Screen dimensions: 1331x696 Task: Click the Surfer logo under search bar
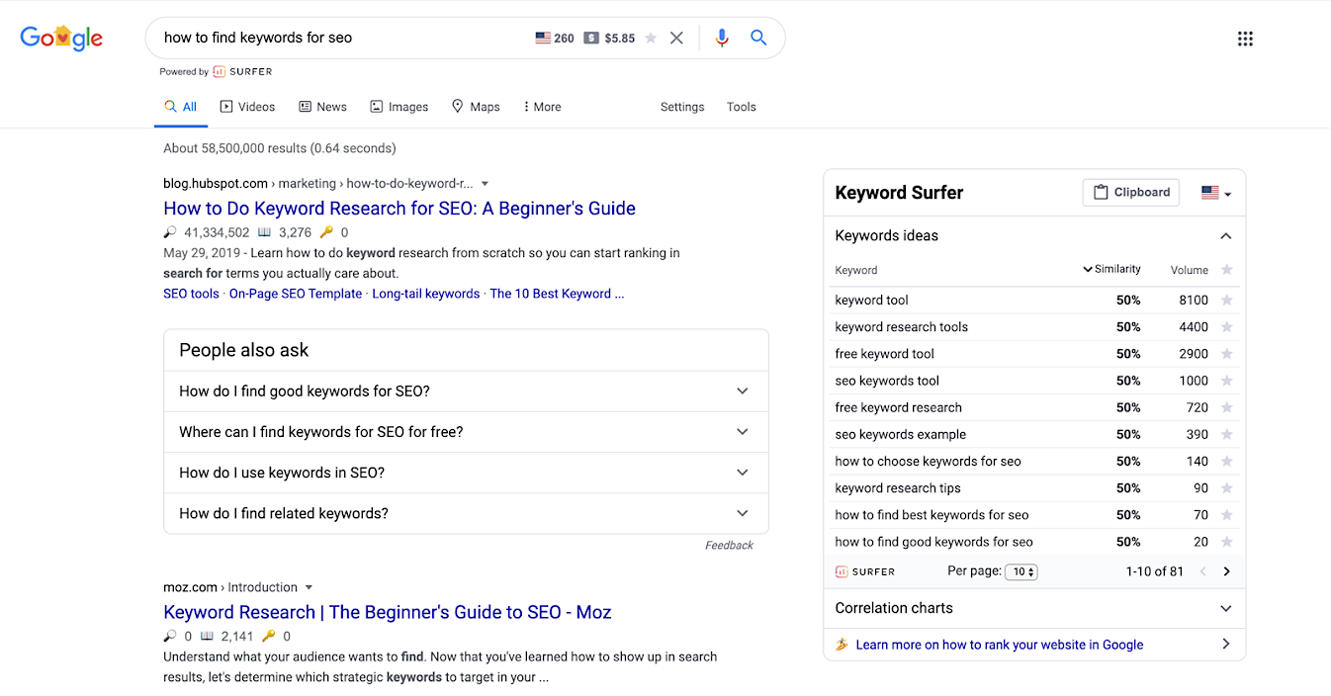pos(242,71)
